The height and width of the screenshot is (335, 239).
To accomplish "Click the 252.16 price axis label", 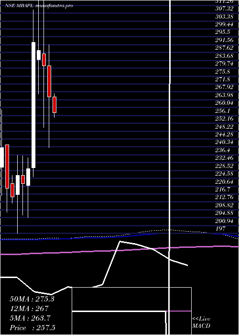I will click(224, 119).
